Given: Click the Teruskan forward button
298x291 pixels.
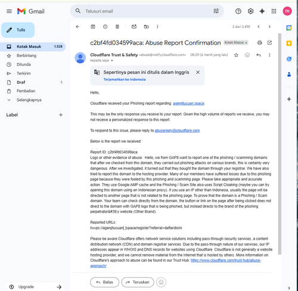Looking at the screenshot, I should coord(138,282).
